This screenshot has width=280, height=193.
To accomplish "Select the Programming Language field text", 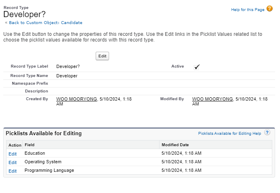I will tap(49, 171).
